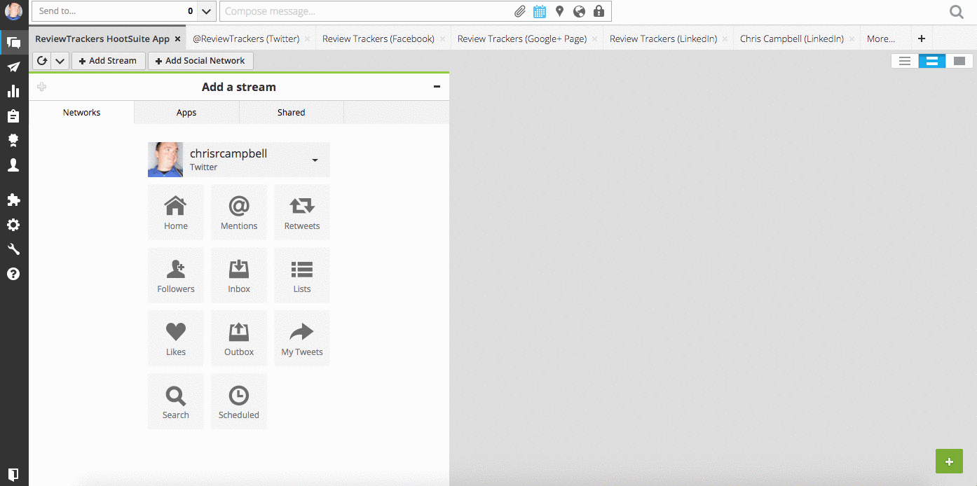Close the Chris Campbell (LinkedIn) tab

pos(852,39)
